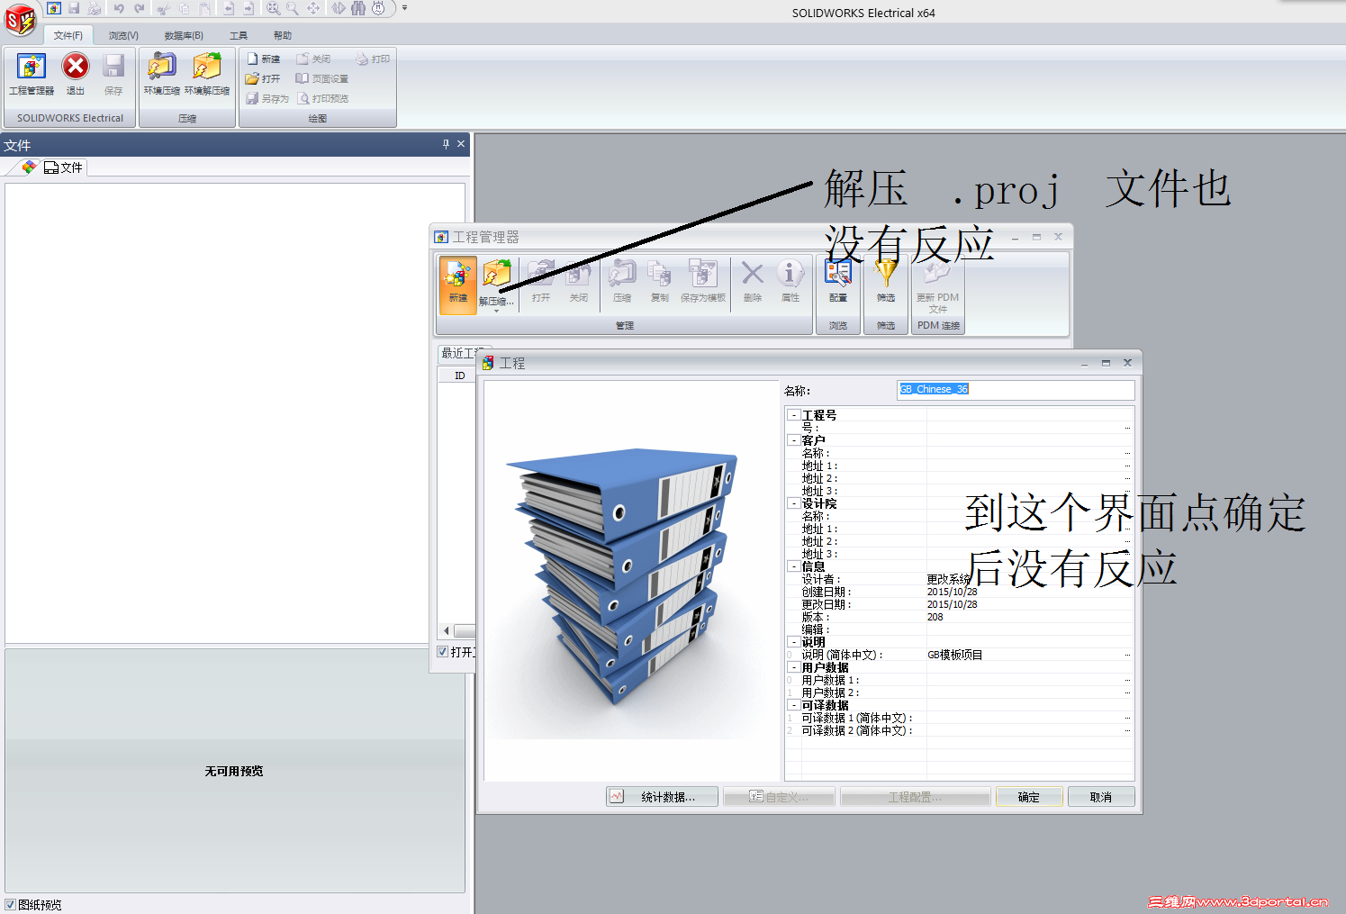
Task: Click the ID column header in 工程管理器
Action: (x=459, y=376)
